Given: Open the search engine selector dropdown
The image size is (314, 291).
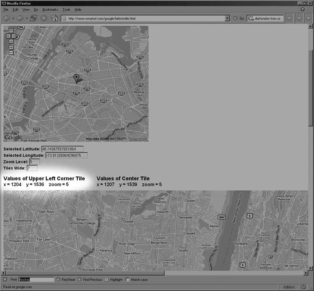Looking at the screenshot, I should coord(250,18).
